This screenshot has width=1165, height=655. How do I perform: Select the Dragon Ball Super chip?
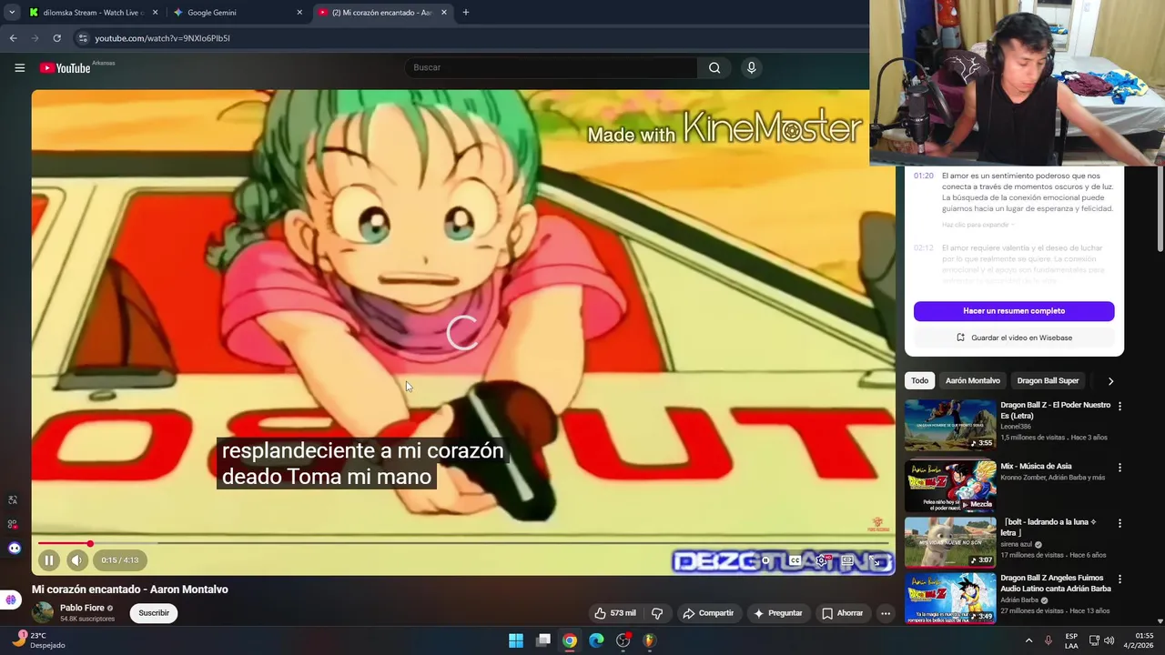pyautogui.click(x=1048, y=381)
